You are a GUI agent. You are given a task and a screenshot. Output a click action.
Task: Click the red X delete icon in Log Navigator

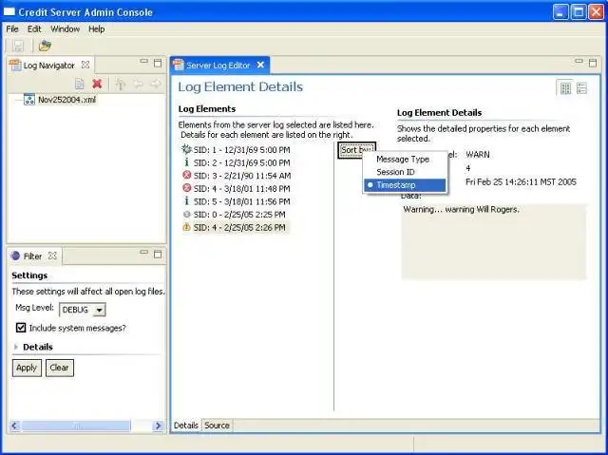(97, 84)
